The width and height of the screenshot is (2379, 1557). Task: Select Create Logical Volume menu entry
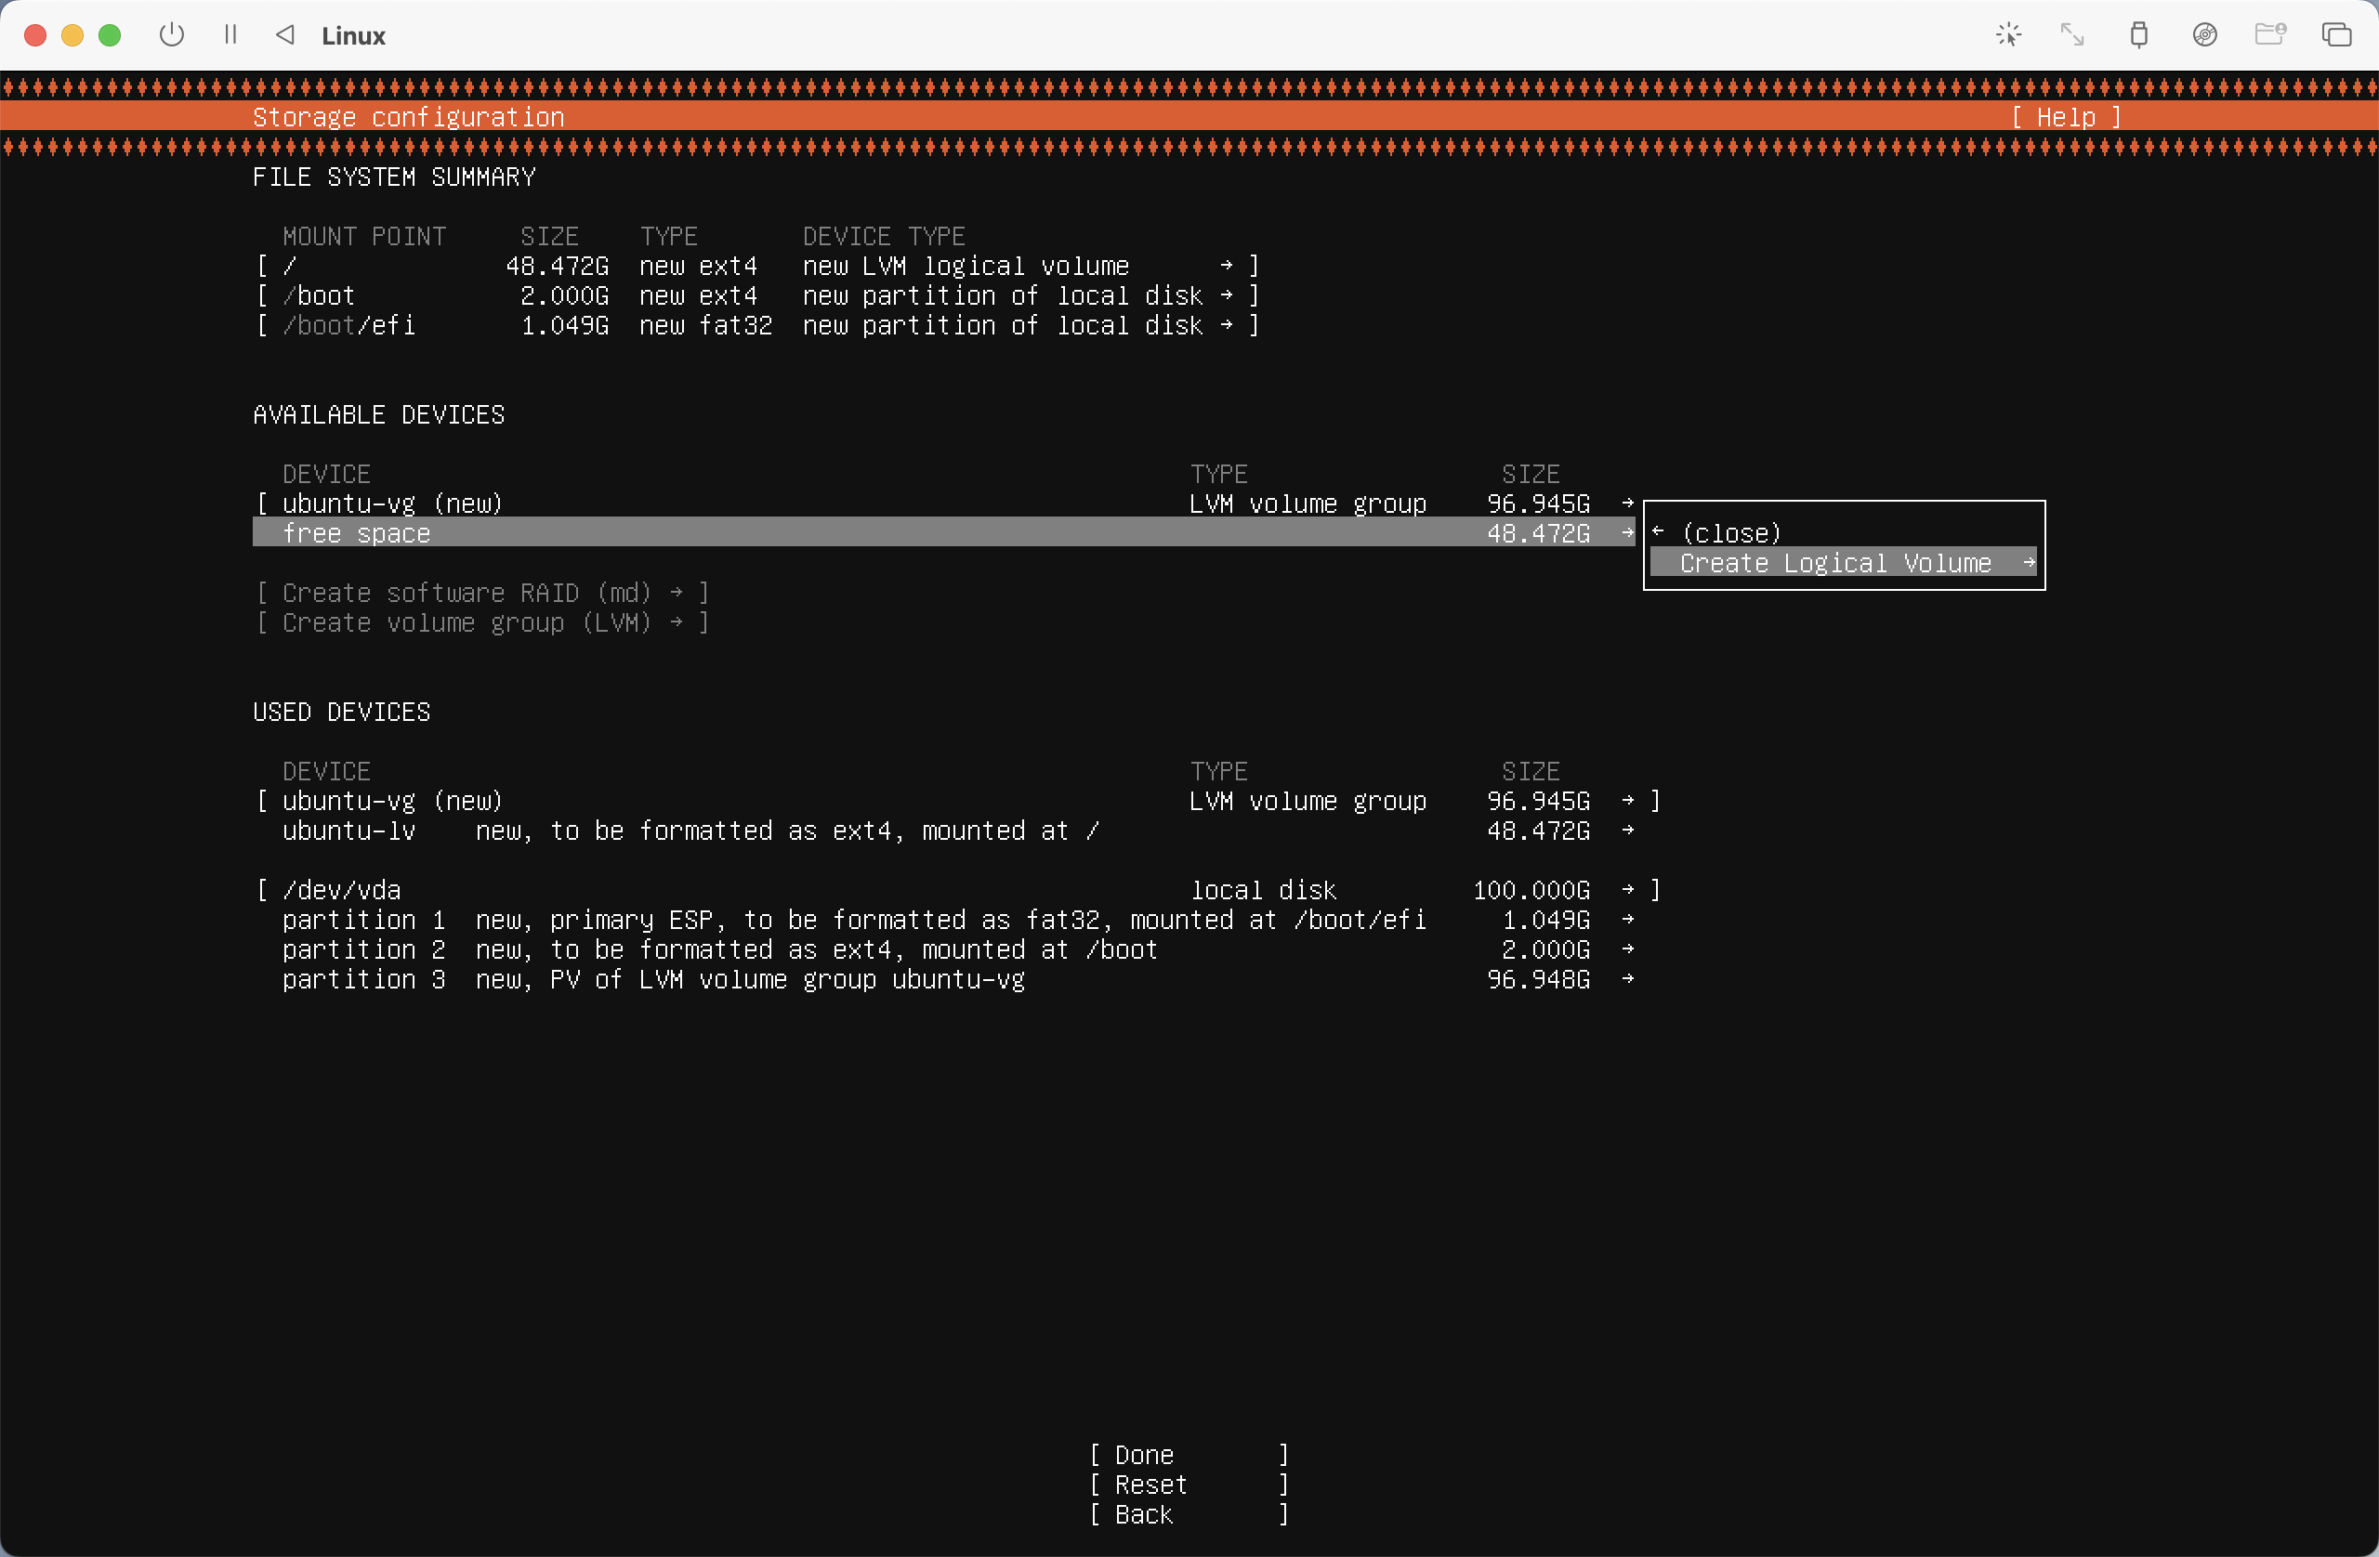pyautogui.click(x=1835, y=564)
